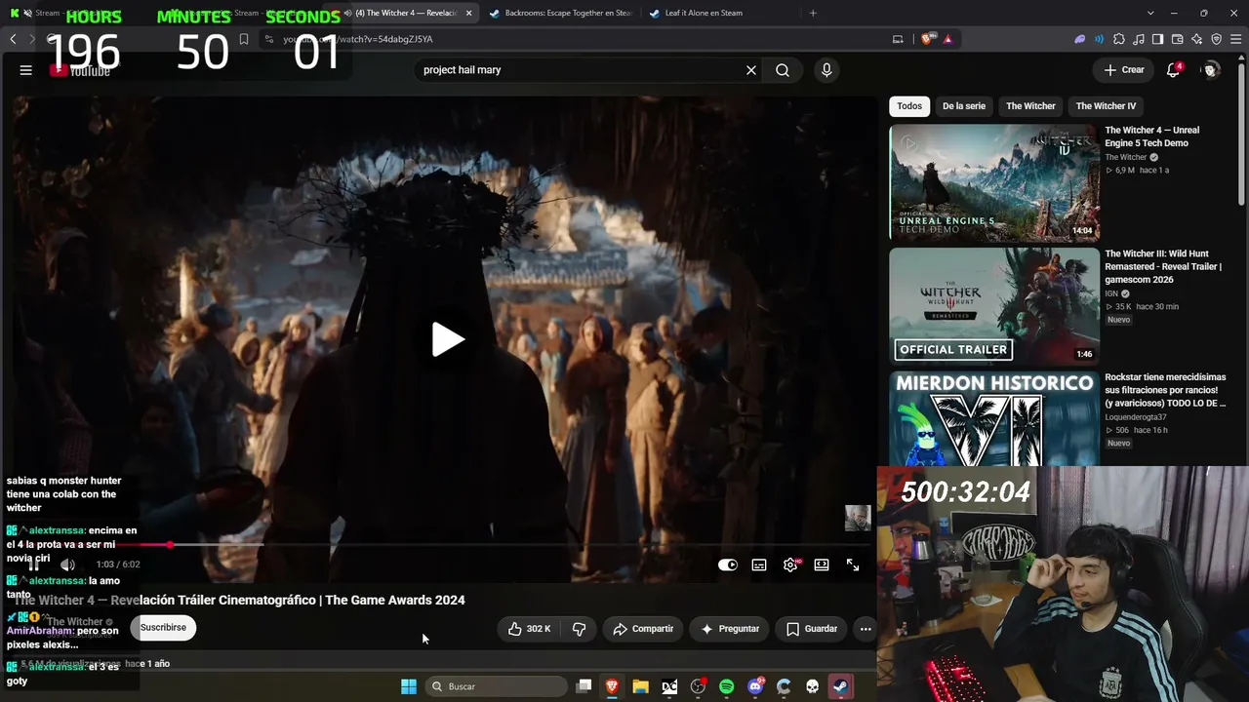Open a new browser tab
Viewport: 1249px width, 702px height.
click(813, 14)
